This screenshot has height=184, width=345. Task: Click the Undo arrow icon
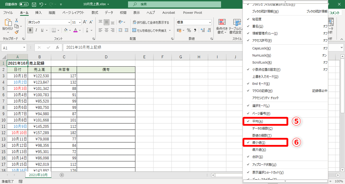click(x=41, y=4)
